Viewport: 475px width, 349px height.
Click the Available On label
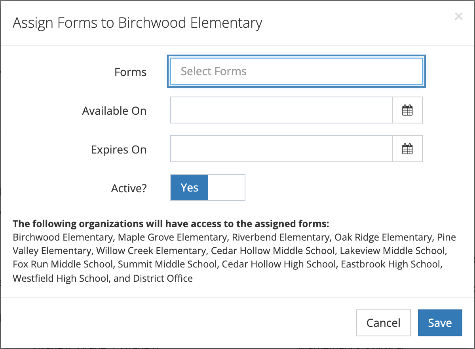(114, 111)
